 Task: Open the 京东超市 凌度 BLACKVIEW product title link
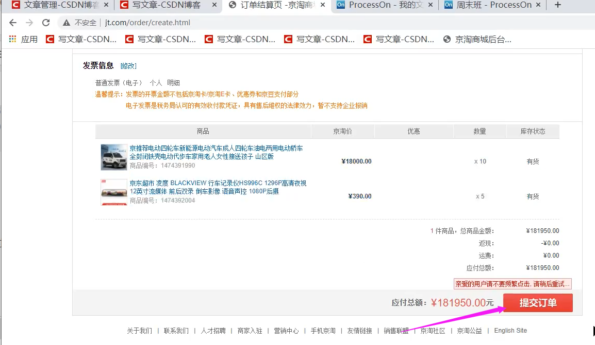[x=218, y=187]
